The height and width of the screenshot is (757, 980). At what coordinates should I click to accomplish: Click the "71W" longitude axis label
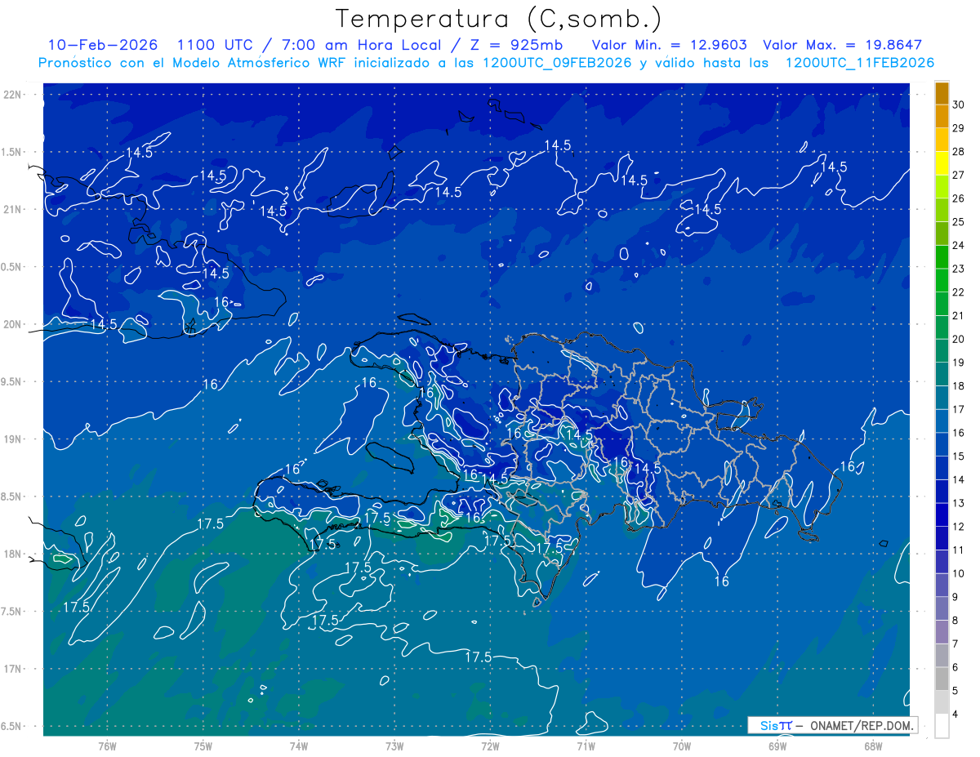pos(586,746)
